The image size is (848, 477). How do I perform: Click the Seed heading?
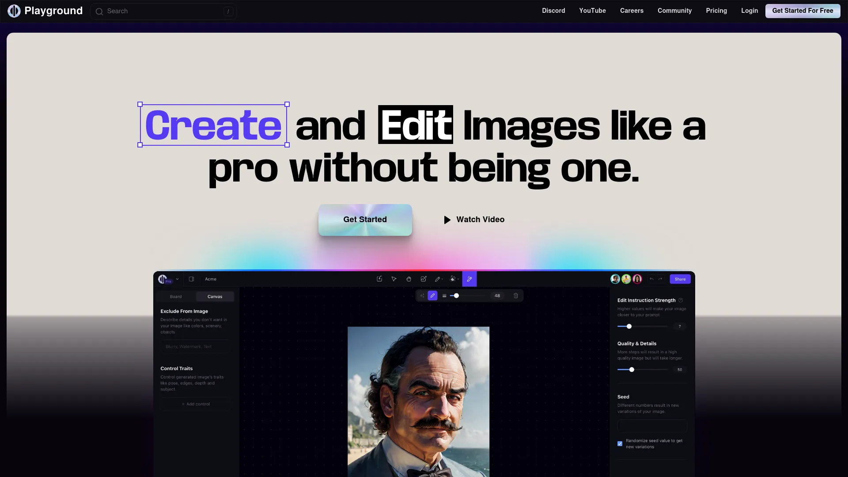pos(623,397)
